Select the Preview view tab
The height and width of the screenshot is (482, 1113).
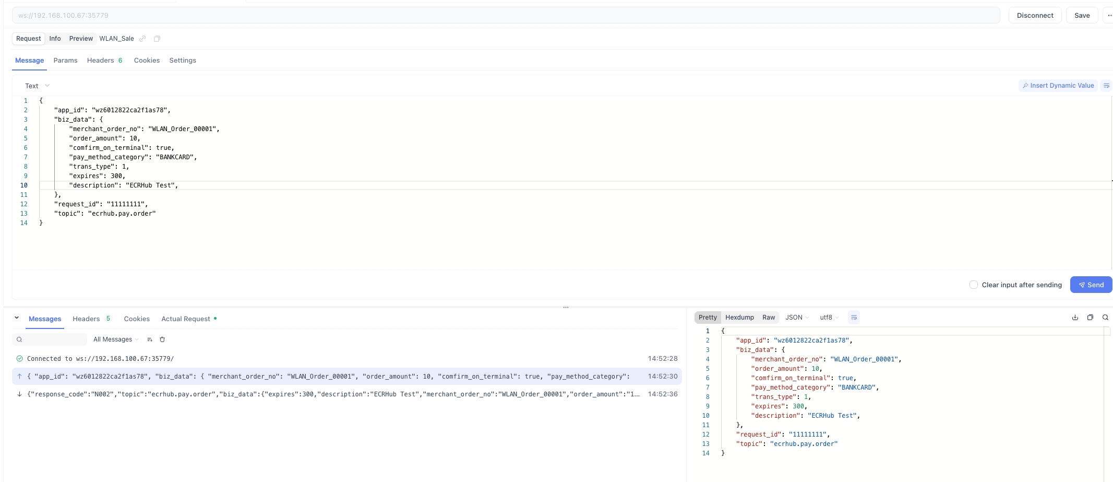(81, 39)
